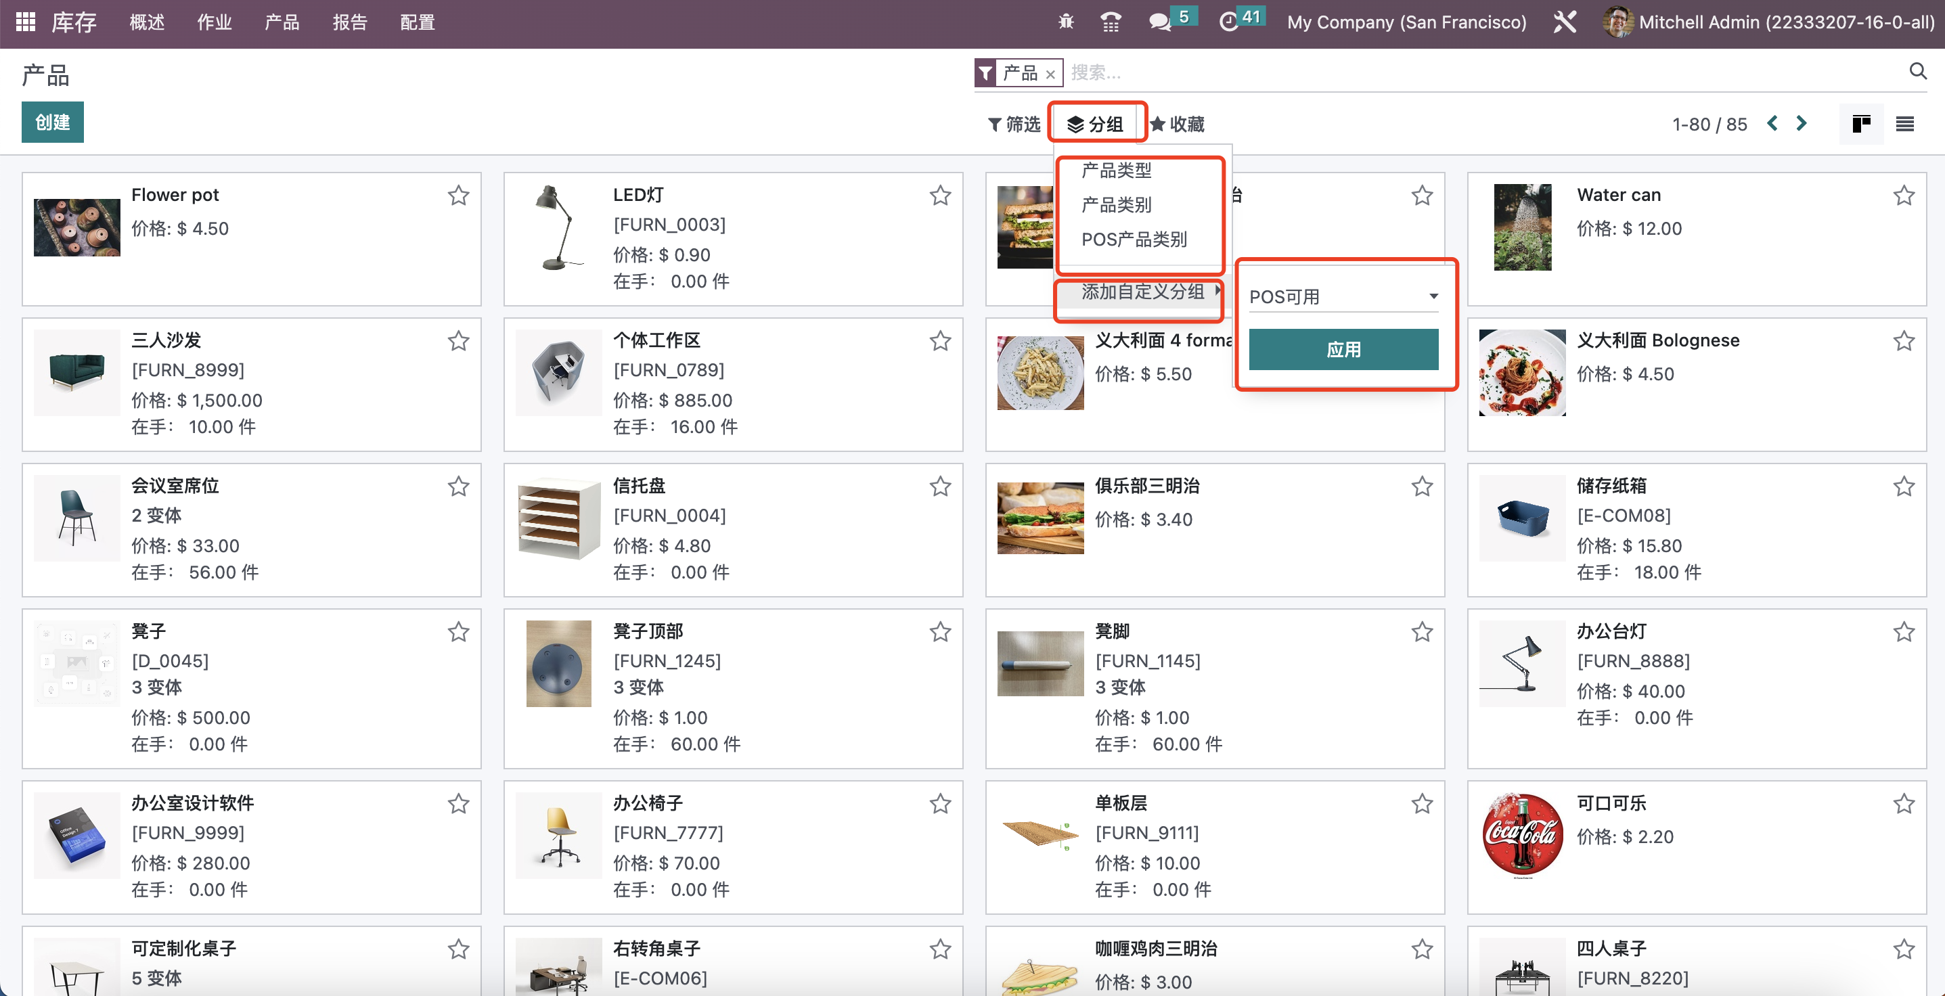
Task: Click the 创建 create button
Action: pos(52,122)
